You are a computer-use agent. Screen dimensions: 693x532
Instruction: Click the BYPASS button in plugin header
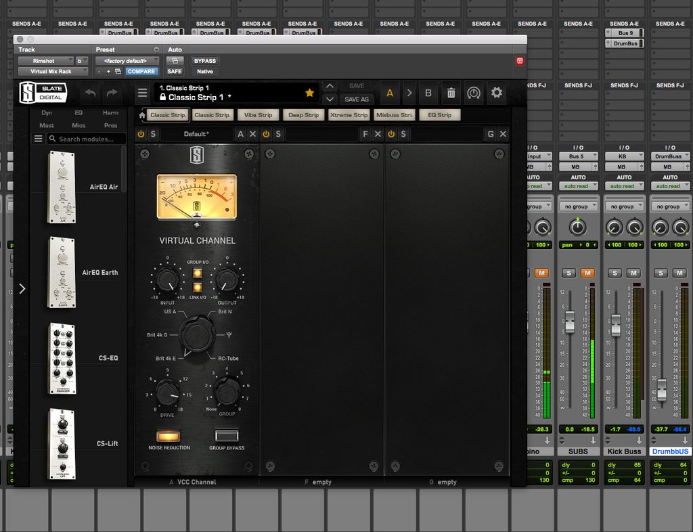point(205,61)
